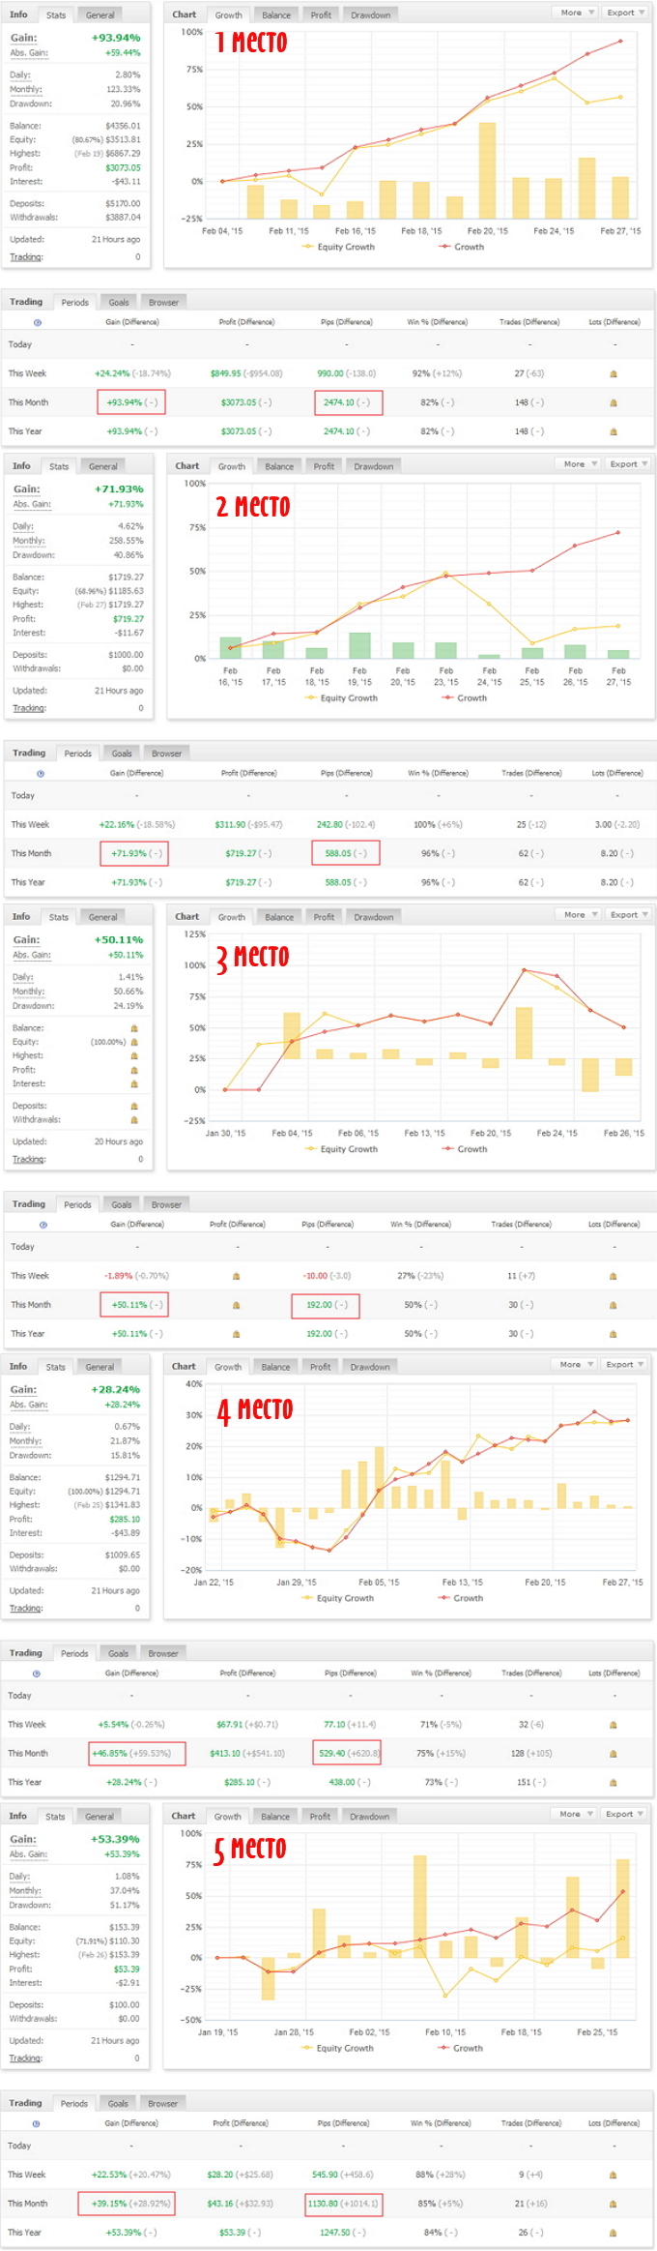Click the This Week profit lock icon in +50.11% table
This screenshot has height=2251, width=657.
[x=237, y=1276]
